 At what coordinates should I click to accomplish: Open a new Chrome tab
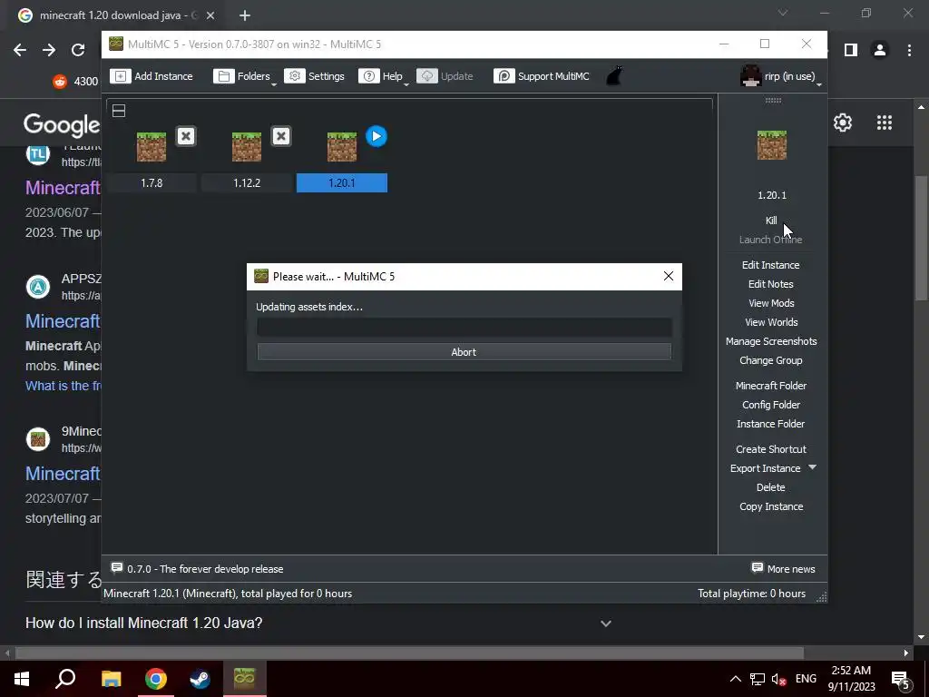245,15
